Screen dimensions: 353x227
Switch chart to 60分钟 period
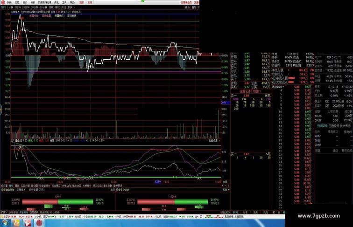point(43,7)
